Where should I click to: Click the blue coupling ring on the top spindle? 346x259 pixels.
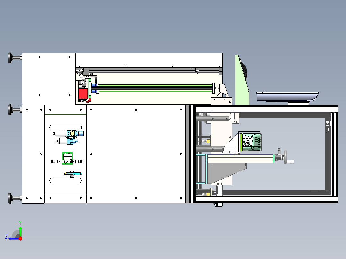coord(93,85)
